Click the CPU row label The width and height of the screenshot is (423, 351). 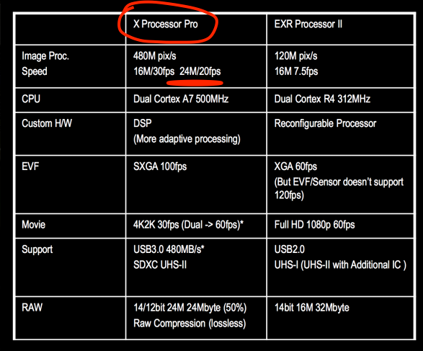coord(31,99)
